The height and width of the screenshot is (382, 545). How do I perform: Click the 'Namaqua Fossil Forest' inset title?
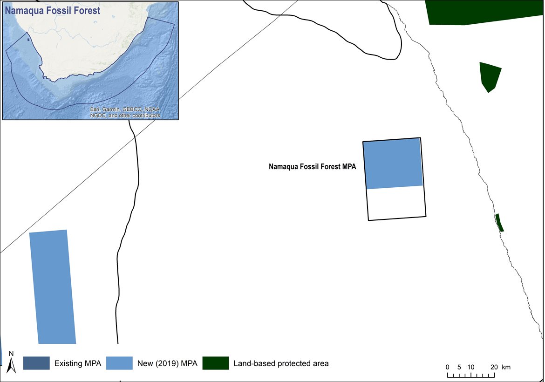pos(53,10)
